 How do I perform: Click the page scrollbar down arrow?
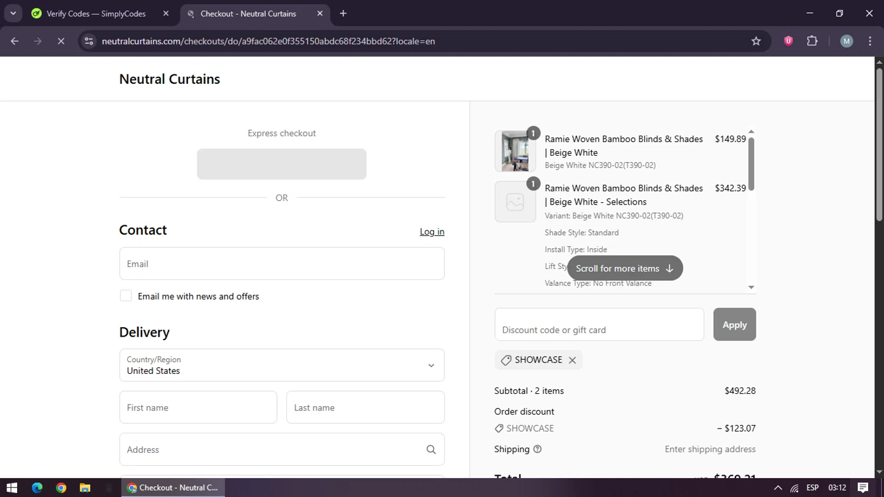click(879, 472)
